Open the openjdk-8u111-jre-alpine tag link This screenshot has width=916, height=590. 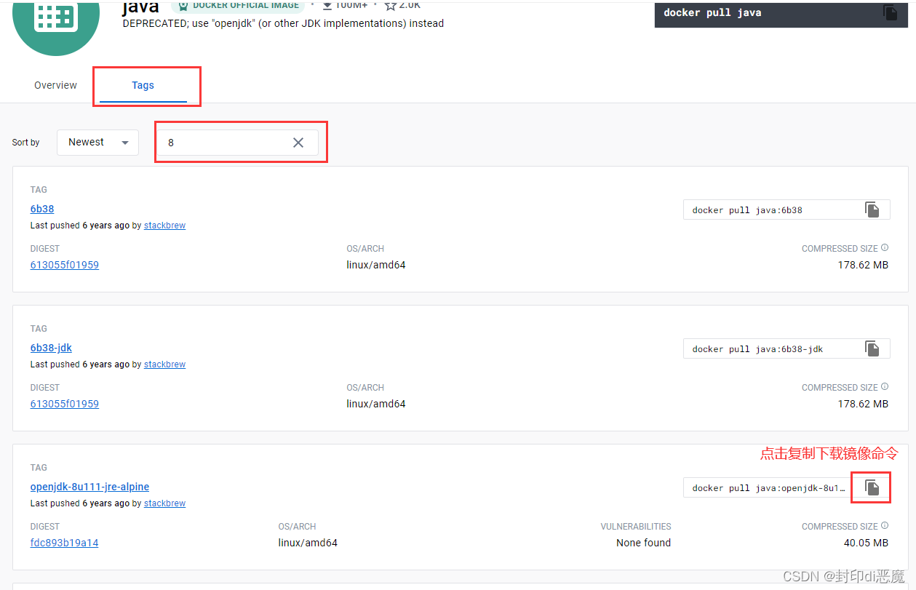click(x=89, y=487)
